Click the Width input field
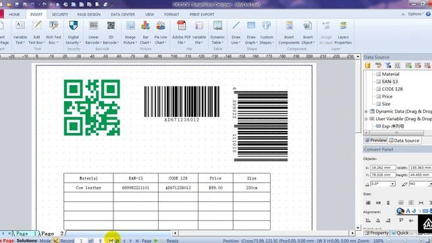The height and width of the screenshot is (243, 432). coord(421,167)
